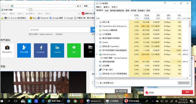The width and height of the screenshot is (196, 104).
Task: Click the Internet Explorer back arrow button
Action: coord(3,6)
